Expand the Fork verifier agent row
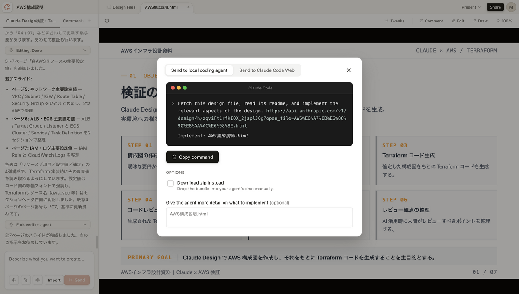 tap(48, 224)
